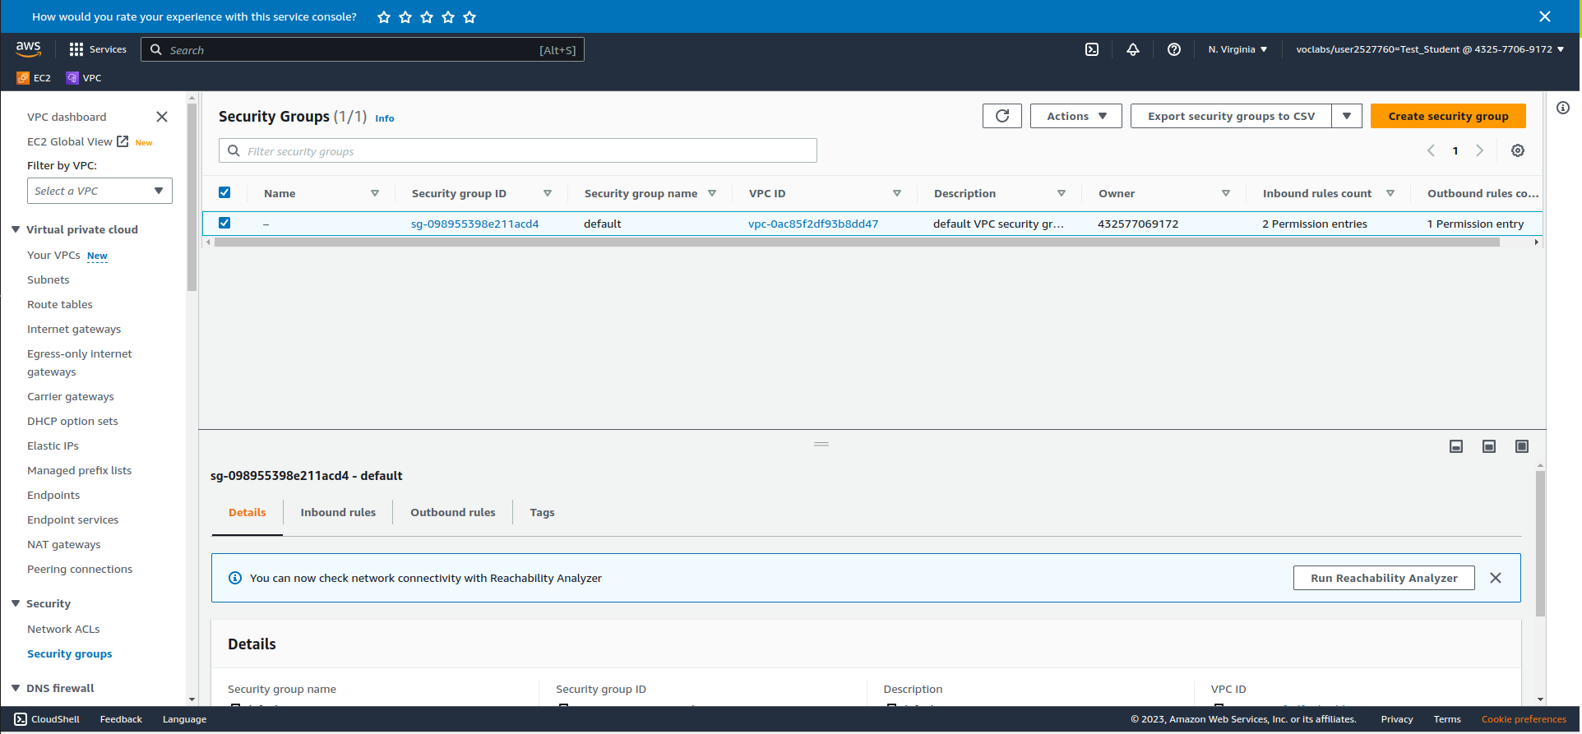Screen dimensions: 1582x734
Task: Open Security Groups Info link
Action: [385, 118]
